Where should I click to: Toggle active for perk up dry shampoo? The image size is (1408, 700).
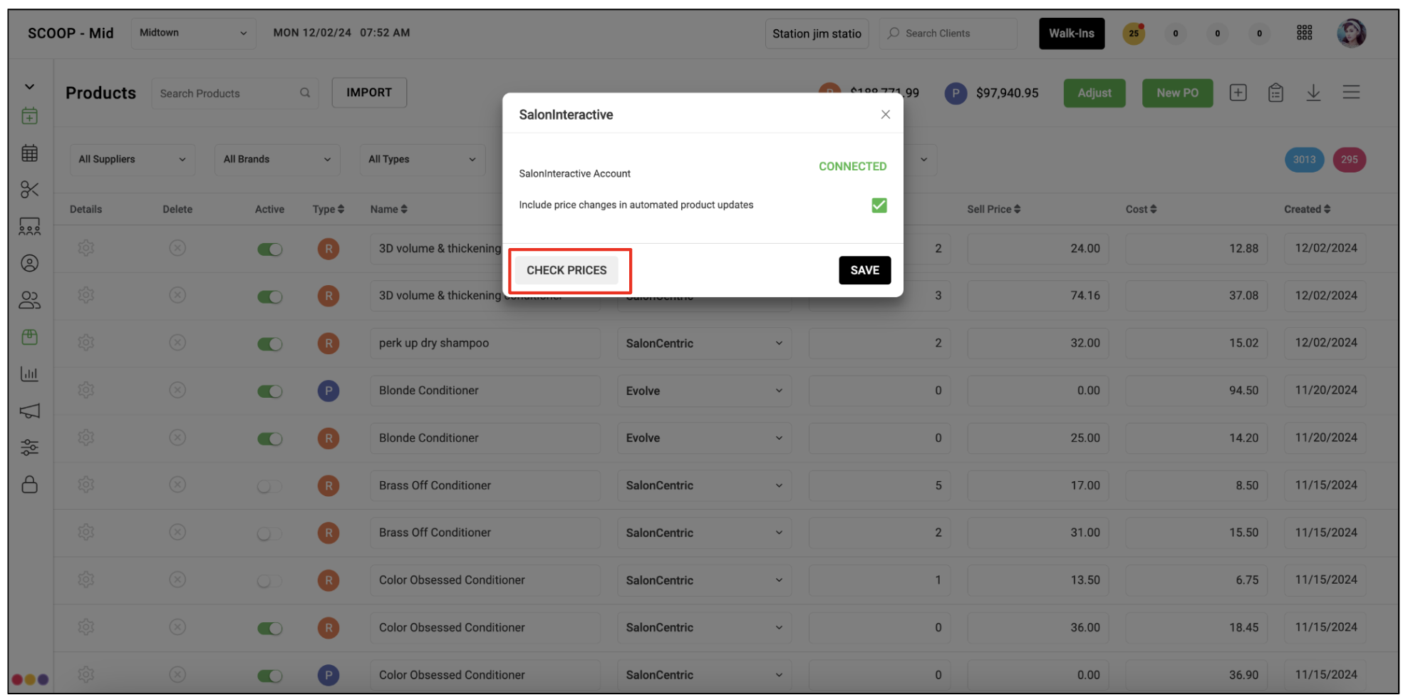269,344
